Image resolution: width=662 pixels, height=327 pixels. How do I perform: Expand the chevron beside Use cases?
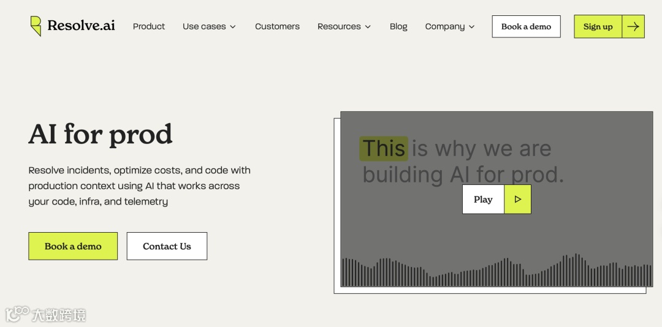point(233,27)
